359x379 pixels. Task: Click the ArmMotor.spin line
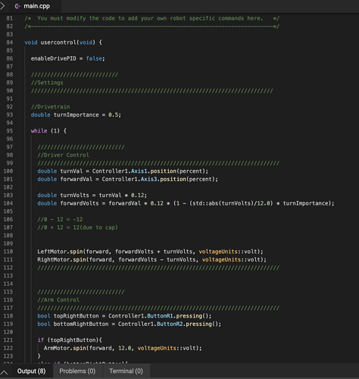point(123,348)
